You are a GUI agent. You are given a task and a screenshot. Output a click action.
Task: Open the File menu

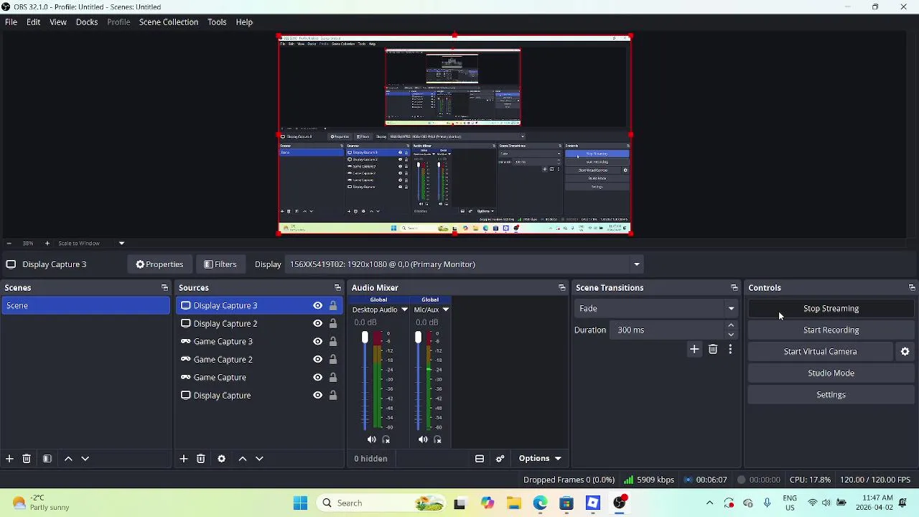11,22
